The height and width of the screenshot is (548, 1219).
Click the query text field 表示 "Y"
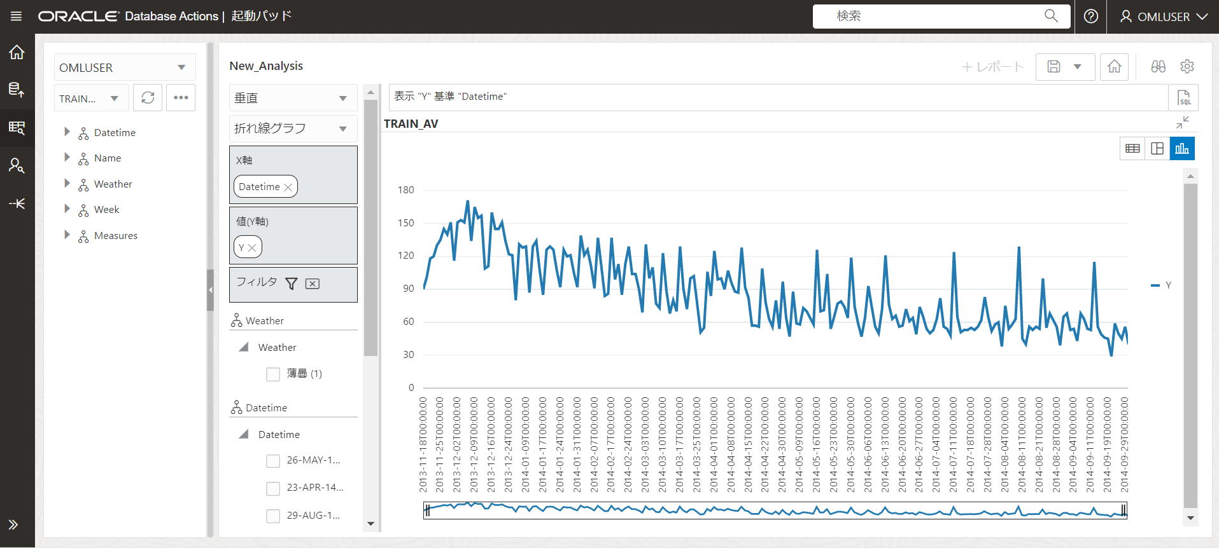tap(778, 97)
